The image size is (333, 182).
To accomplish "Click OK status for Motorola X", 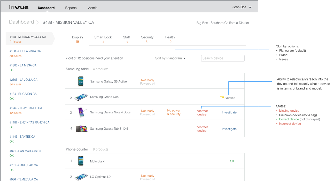I will click(232, 161).
